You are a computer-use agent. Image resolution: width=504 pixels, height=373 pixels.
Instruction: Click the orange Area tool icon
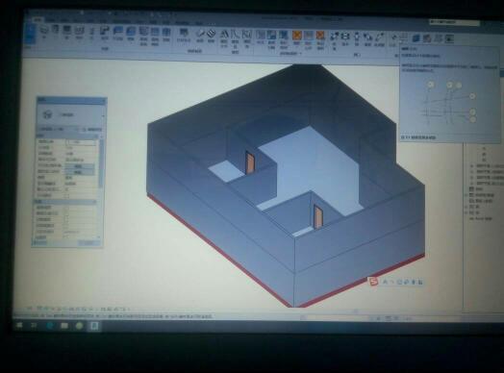pyautogui.click(x=296, y=36)
